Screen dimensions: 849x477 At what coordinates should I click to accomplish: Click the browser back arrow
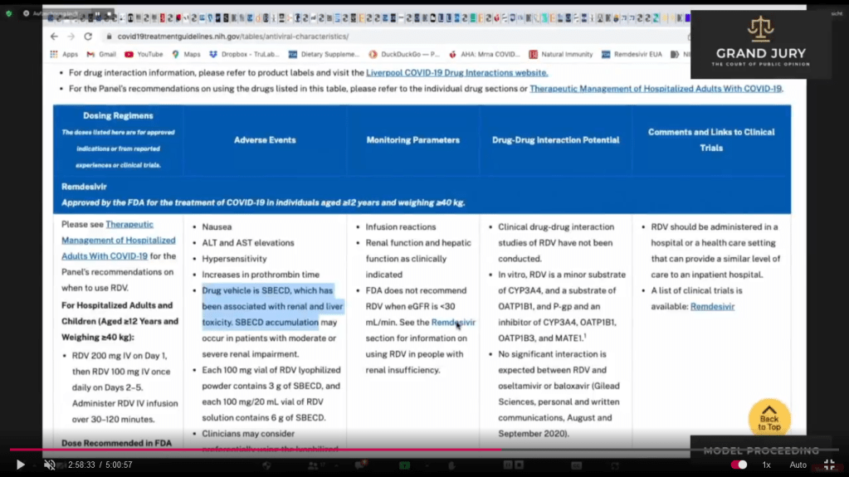[54, 37]
